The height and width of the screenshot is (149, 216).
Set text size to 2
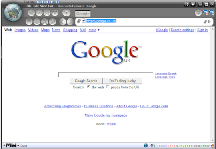(44, 2)
